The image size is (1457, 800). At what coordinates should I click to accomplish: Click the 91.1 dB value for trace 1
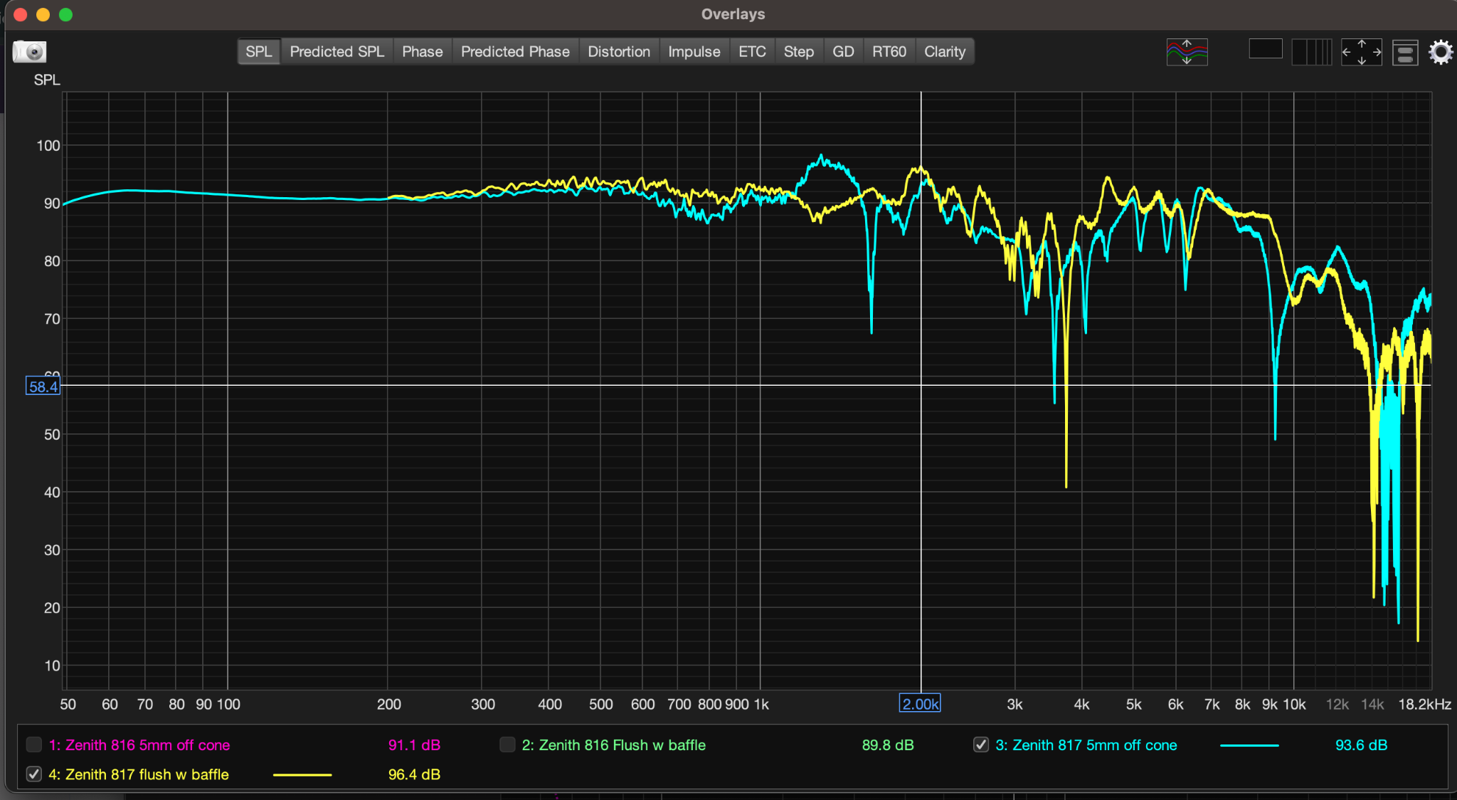(x=414, y=744)
